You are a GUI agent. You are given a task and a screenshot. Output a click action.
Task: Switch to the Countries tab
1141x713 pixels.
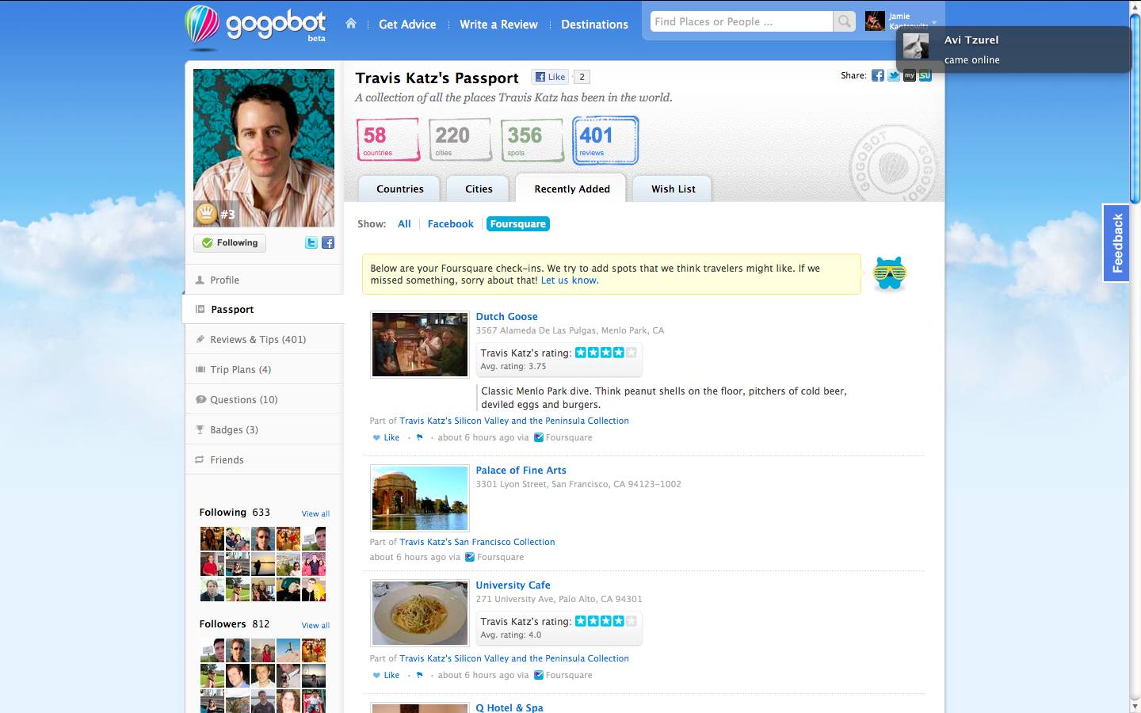(399, 189)
